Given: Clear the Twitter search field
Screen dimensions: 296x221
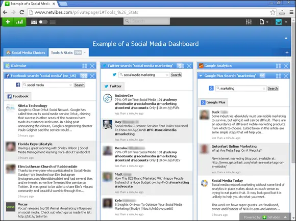Looking at the screenshot, I should pyautogui.click(x=167, y=75).
